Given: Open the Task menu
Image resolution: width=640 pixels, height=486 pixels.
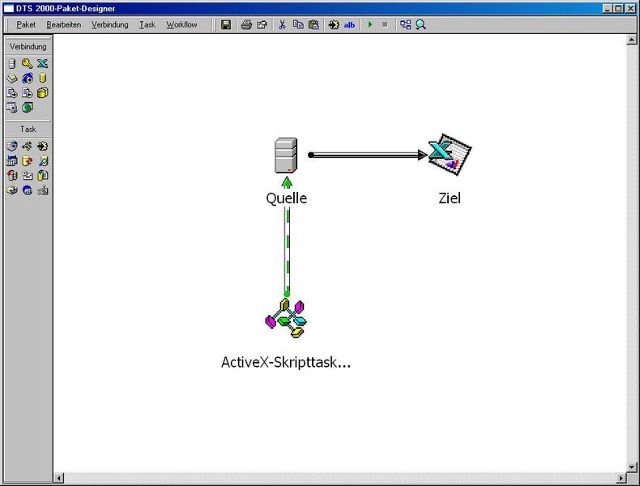Looking at the screenshot, I should click(147, 25).
